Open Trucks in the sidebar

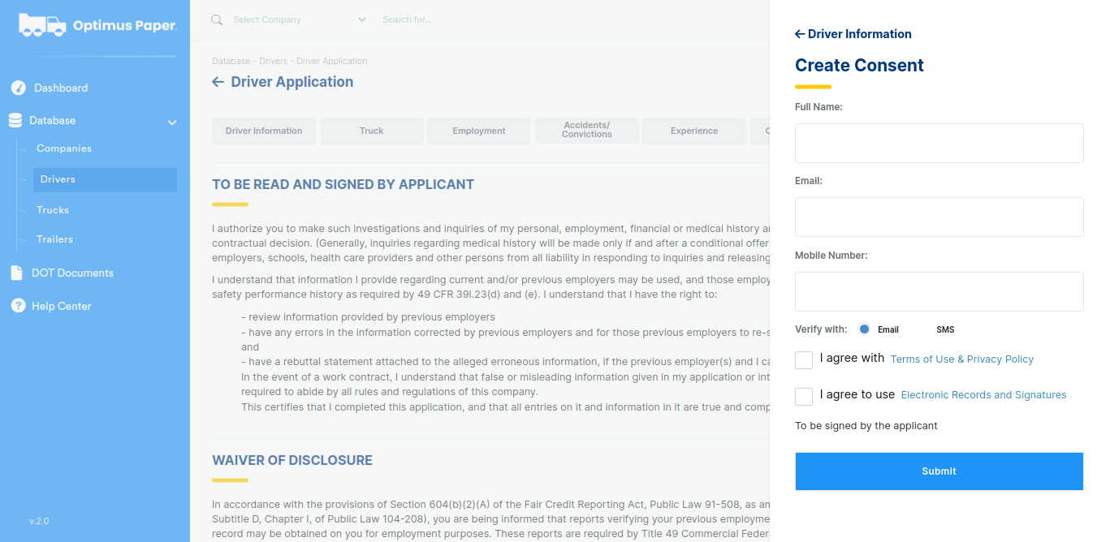[53, 210]
